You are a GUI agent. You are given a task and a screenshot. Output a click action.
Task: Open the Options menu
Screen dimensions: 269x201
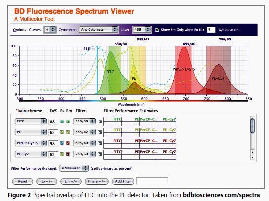(x=19, y=30)
